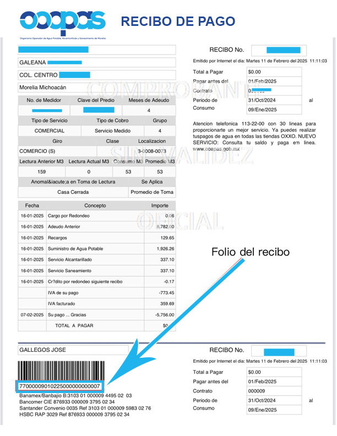
Task: Select the 'Recargos' concept row
Action: (97, 238)
